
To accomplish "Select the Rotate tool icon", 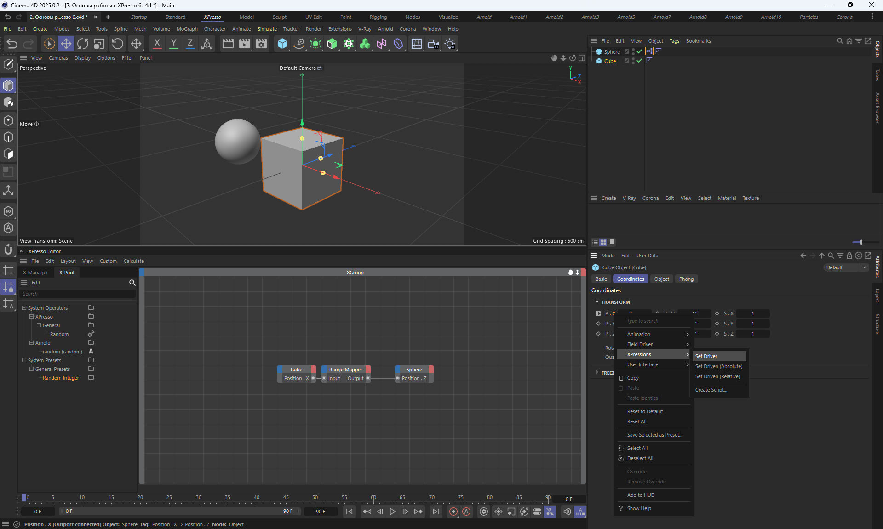I will pyautogui.click(x=83, y=44).
